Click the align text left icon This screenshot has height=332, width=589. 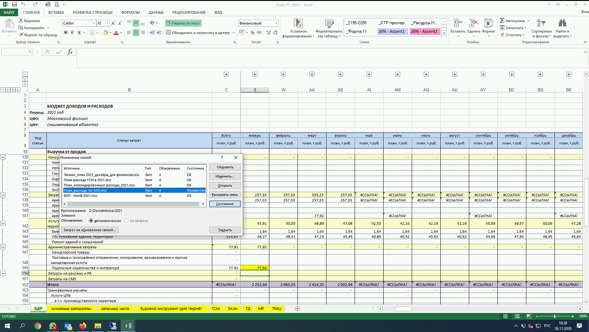(129, 33)
